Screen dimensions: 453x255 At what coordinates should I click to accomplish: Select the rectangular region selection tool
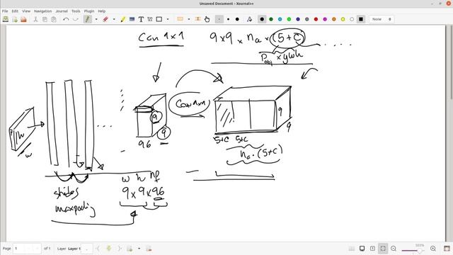(x=180, y=19)
